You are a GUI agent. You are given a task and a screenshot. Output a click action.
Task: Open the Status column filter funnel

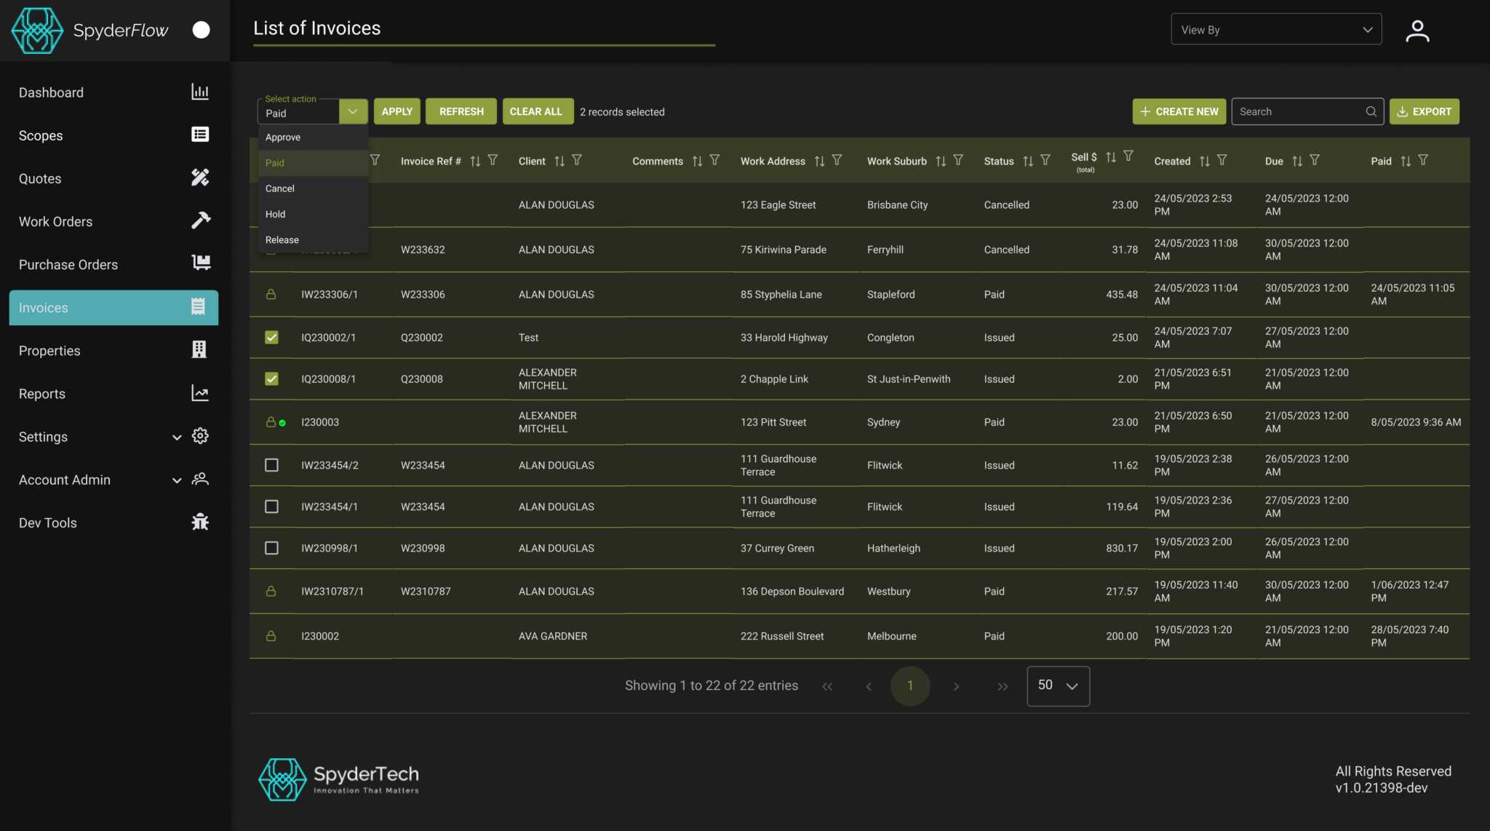[1046, 160]
